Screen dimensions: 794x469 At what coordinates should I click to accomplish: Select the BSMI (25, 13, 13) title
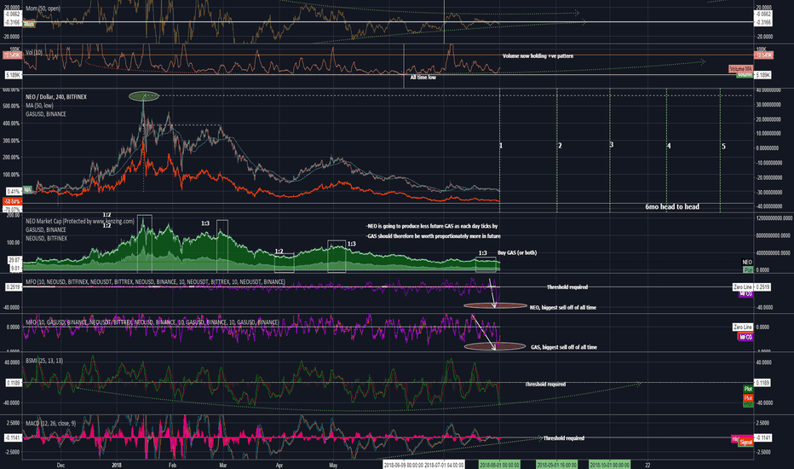pyautogui.click(x=44, y=361)
